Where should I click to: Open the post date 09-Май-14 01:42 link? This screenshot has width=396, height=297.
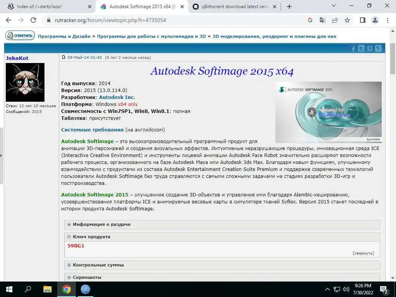click(x=85, y=57)
